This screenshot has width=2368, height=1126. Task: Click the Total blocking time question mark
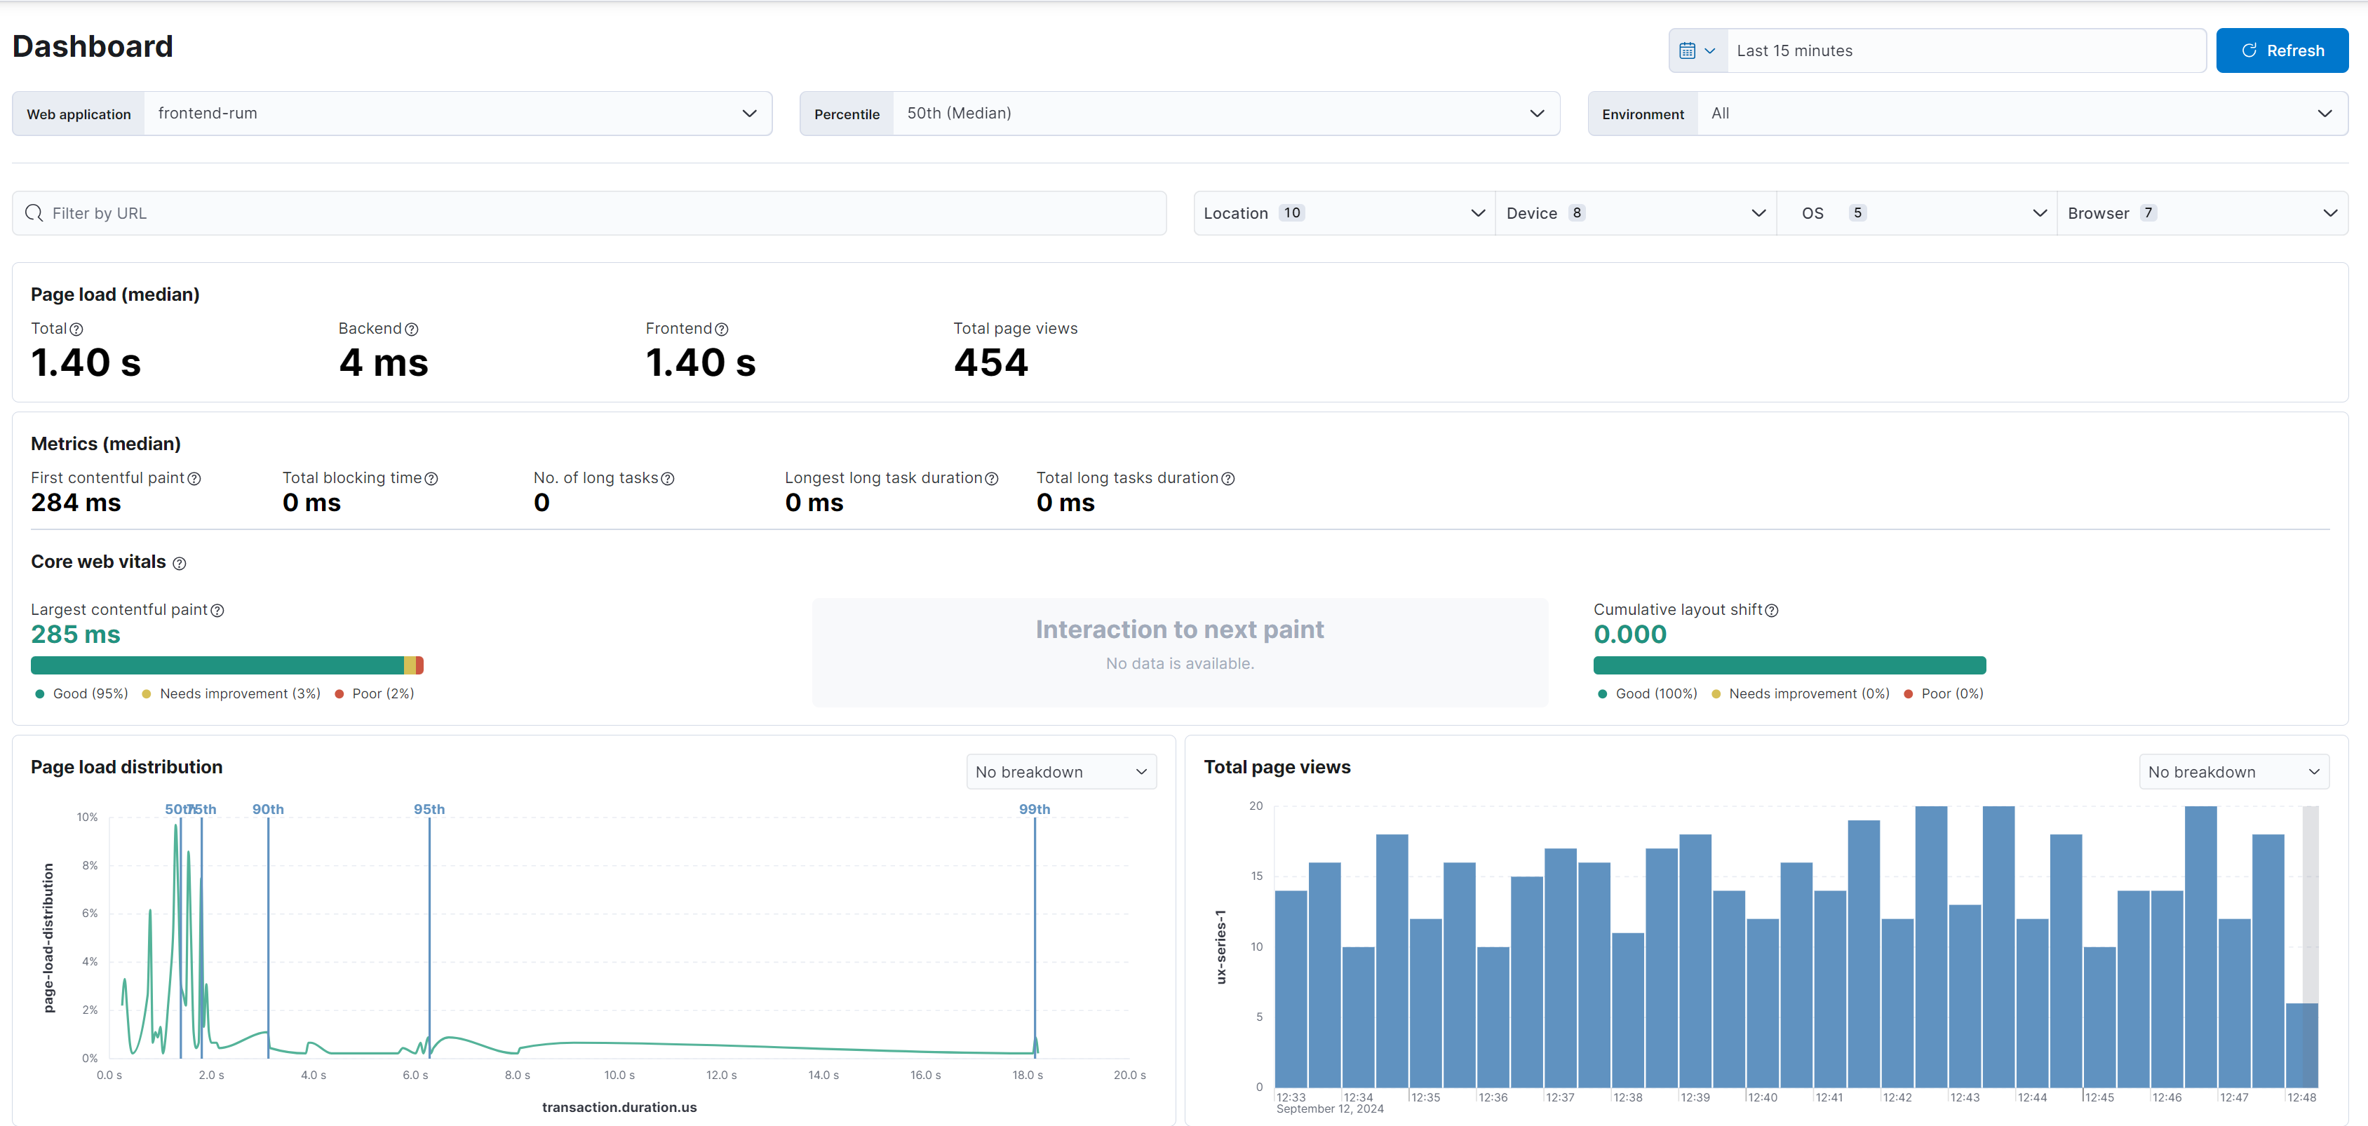[432, 479]
